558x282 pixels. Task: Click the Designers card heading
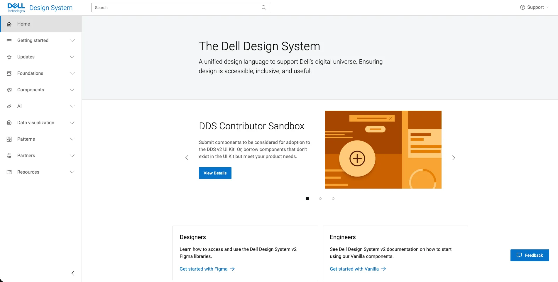[193, 237]
